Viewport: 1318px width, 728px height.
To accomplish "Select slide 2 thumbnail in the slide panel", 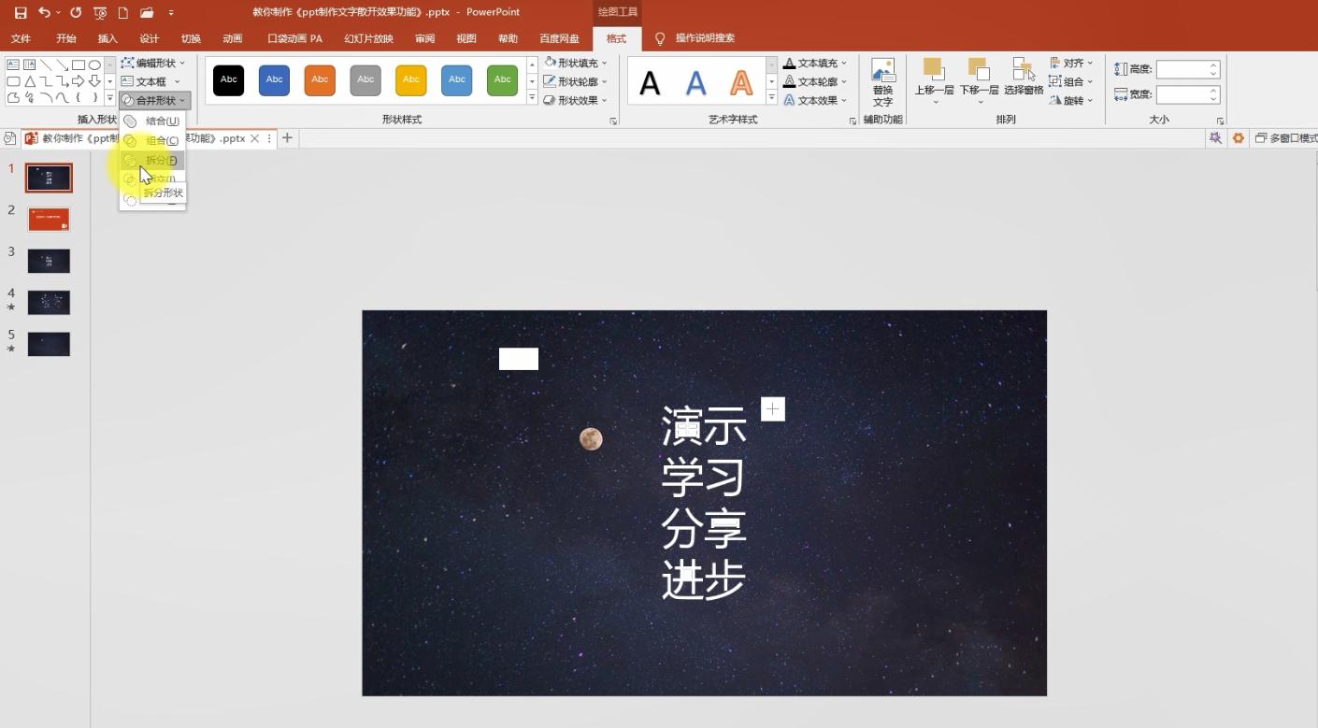I will 49,219.
